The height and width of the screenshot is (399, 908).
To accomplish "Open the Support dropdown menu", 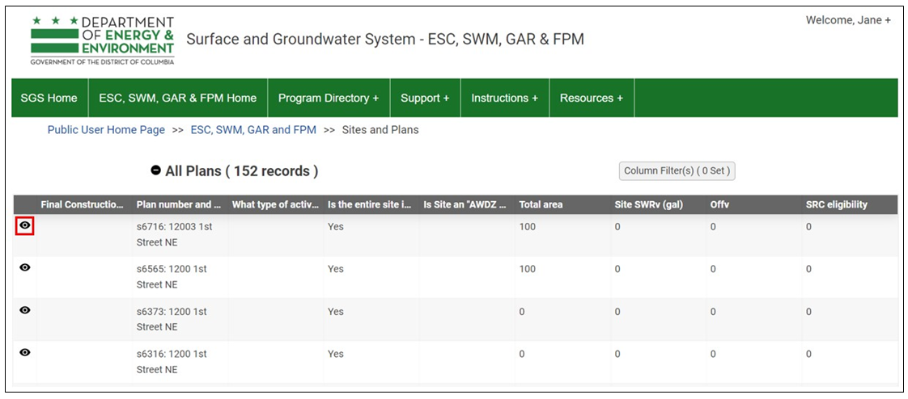I will coord(425,98).
